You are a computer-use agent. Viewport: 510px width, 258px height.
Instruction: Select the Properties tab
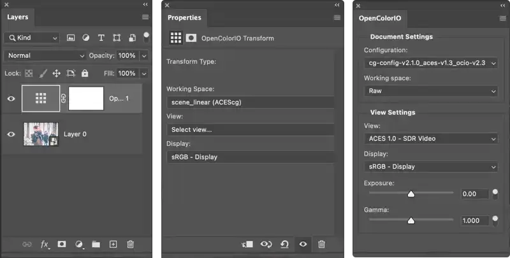184,18
